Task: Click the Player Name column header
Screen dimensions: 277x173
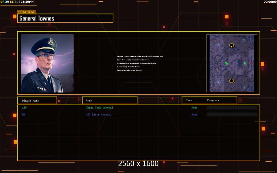Action: click(x=37, y=100)
